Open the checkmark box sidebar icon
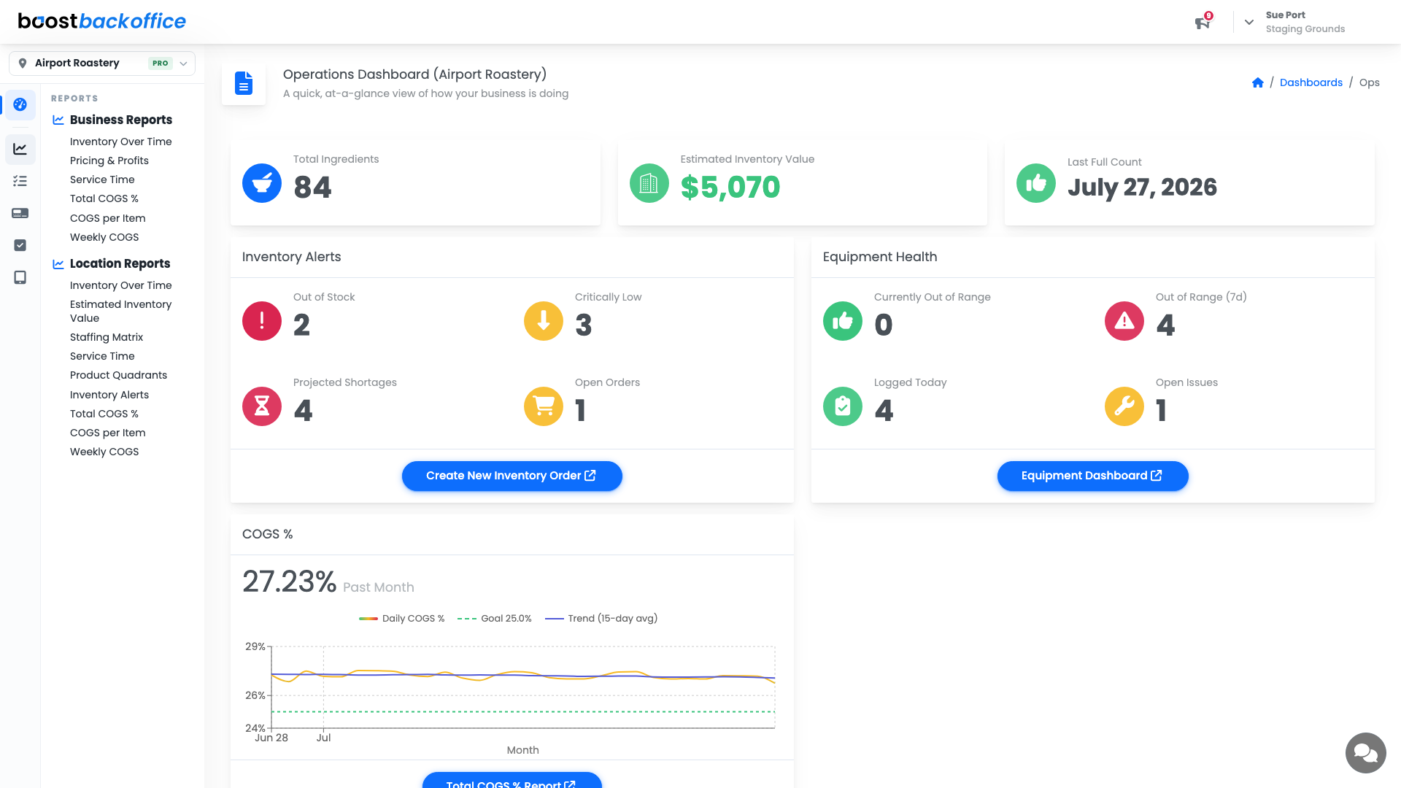The image size is (1401, 788). tap(20, 245)
